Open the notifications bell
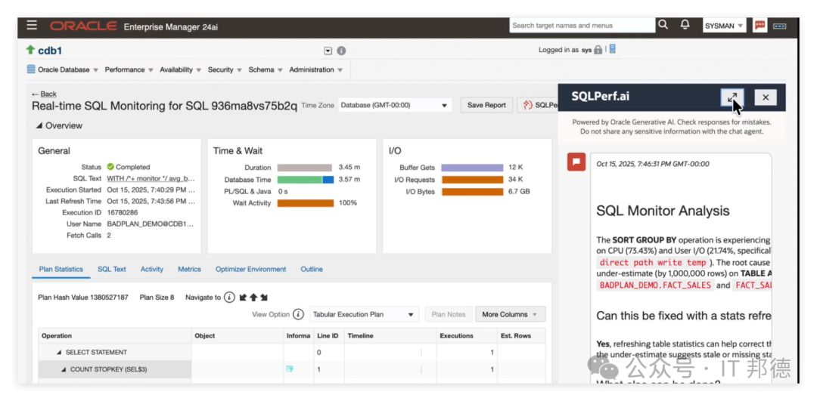The height and width of the screenshot is (401, 817). pyautogui.click(x=685, y=24)
